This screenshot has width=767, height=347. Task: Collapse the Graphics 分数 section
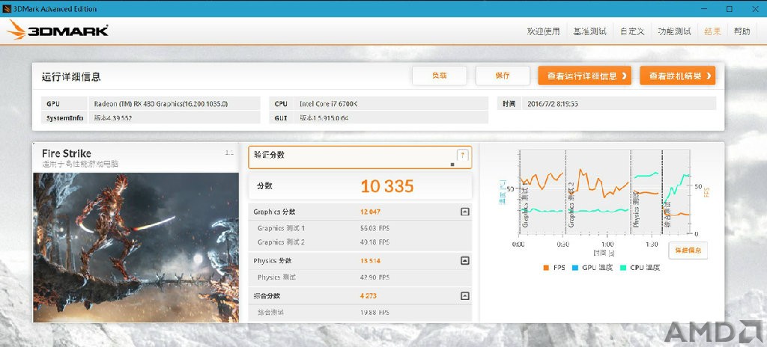click(464, 212)
